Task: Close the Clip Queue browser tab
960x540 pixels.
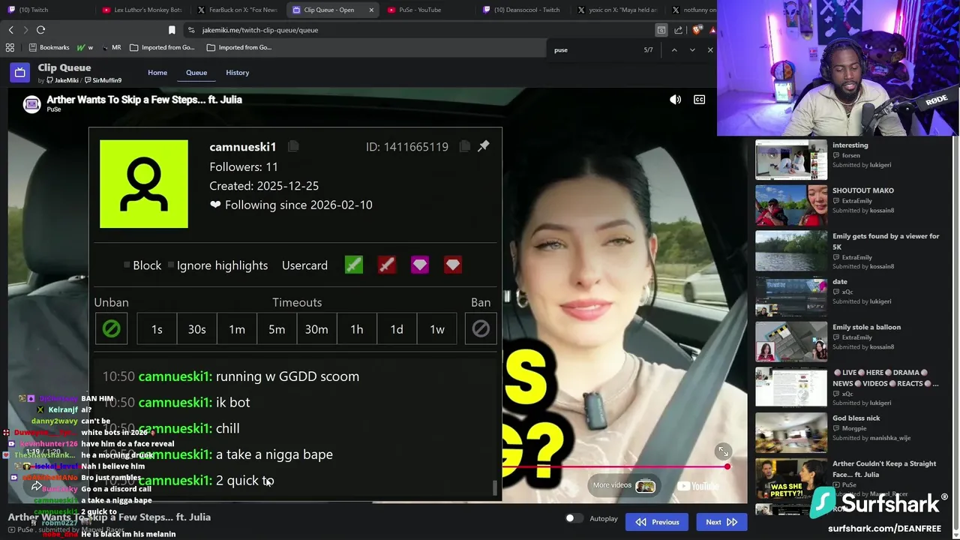Action: [x=371, y=10]
